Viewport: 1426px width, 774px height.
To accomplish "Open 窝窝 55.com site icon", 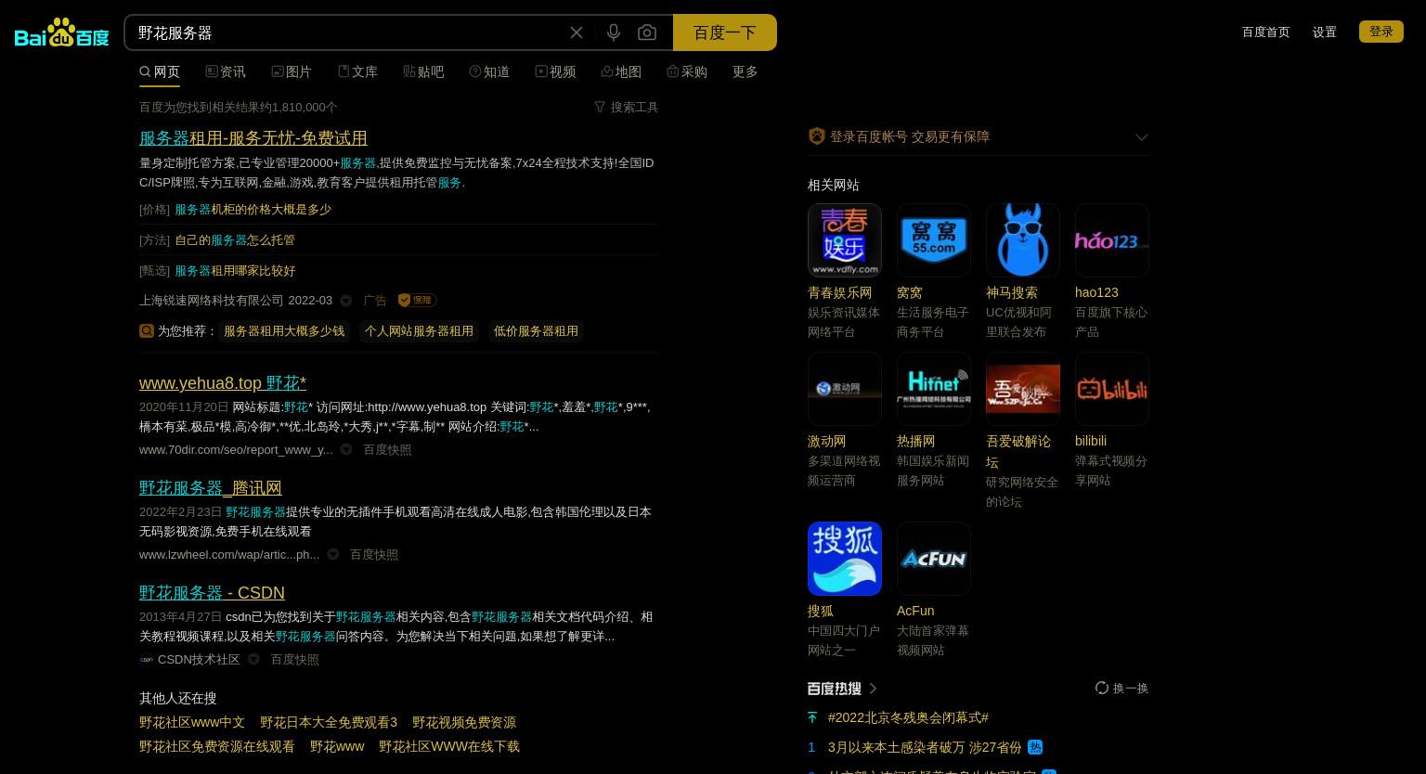I will [x=934, y=240].
